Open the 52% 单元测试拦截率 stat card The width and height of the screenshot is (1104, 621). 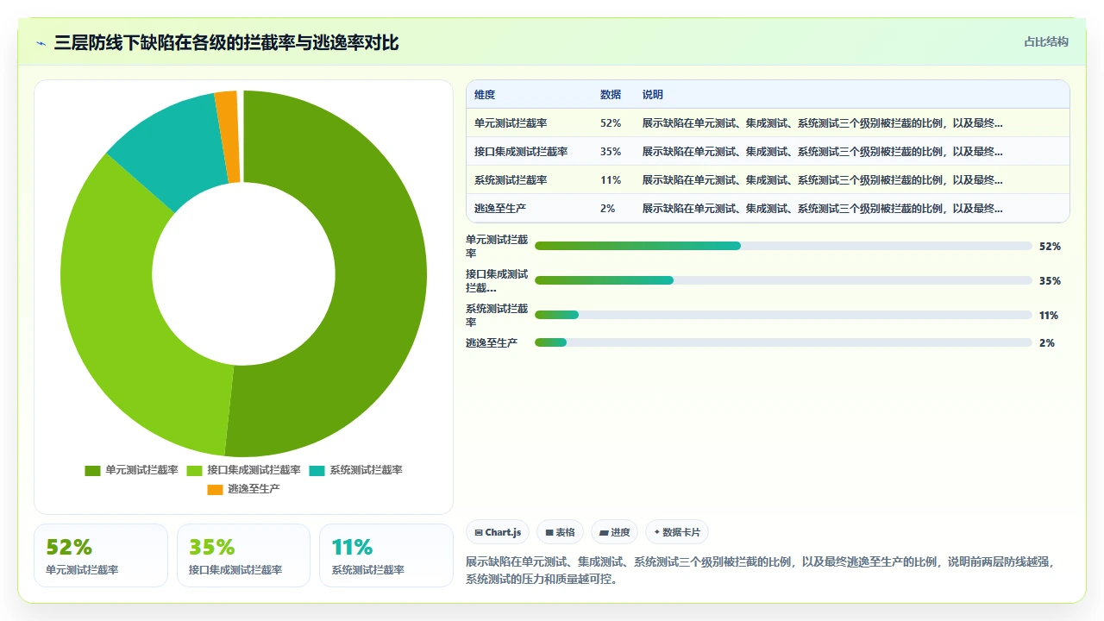[x=101, y=555]
